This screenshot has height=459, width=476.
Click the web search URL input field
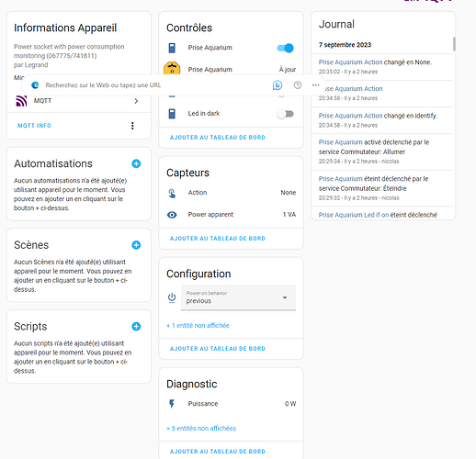[153, 85]
